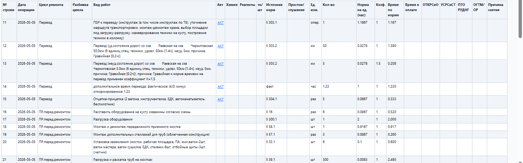Click the 'Причина снятия' column header
Viewport: 523px width, 163px height.
497,10
